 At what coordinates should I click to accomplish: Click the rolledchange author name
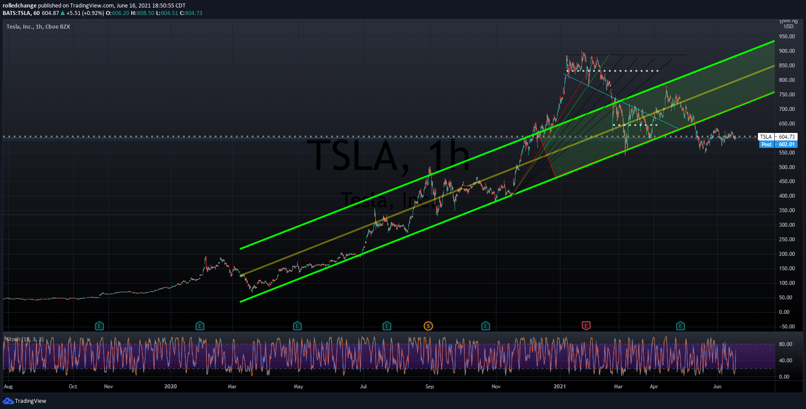[x=19, y=6]
